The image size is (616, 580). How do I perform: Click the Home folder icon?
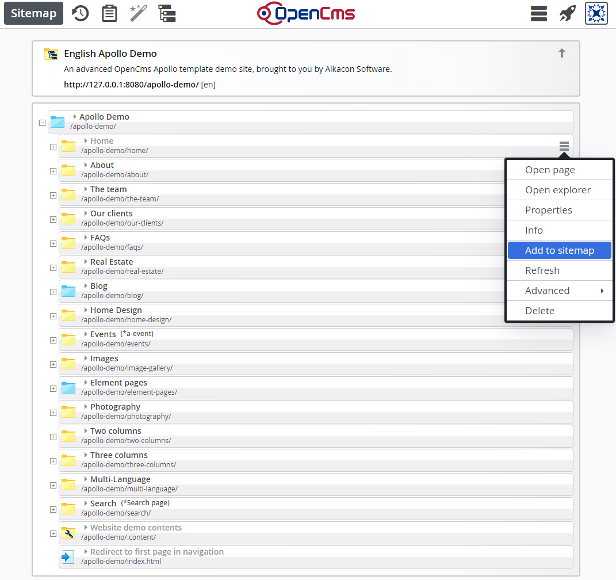tap(68, 146)
